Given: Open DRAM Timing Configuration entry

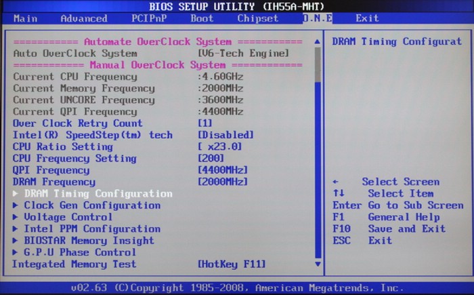Looking at the screenshot, I should coord(98,193).
